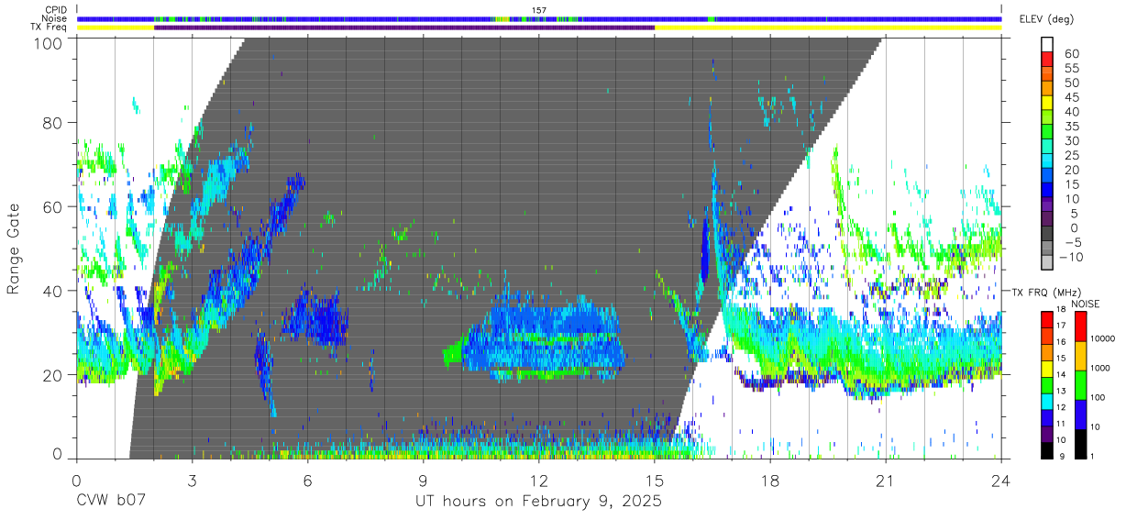Click the 12 hour tick label
The width and height of the screenshot is (1126, 520).
click(x=538, y=481)
